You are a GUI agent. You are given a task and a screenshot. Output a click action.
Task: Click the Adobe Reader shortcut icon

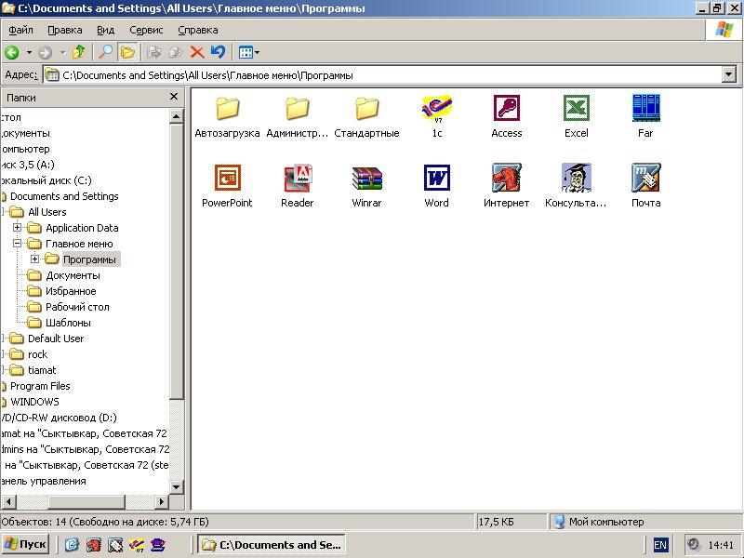[x=297, y=179]
